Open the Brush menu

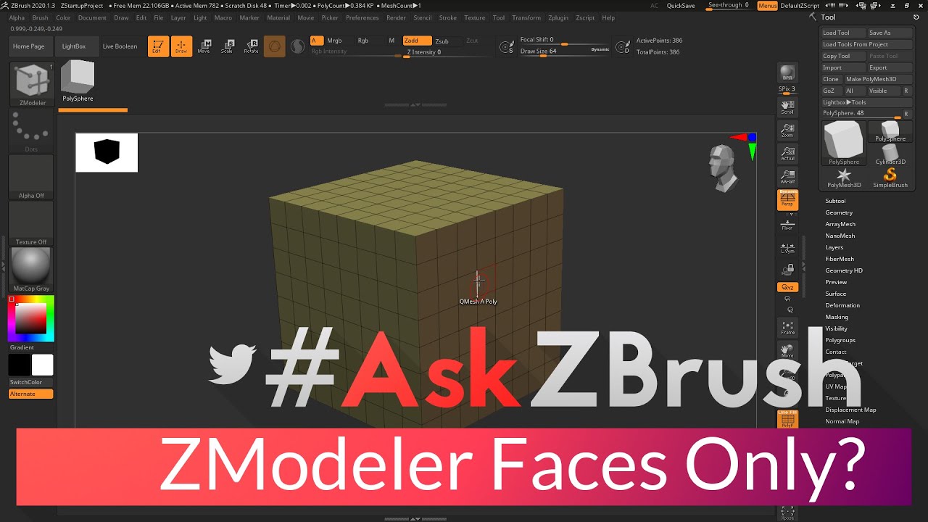(40, 17)
